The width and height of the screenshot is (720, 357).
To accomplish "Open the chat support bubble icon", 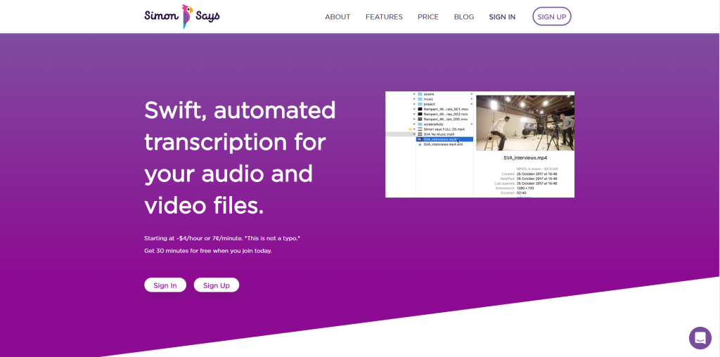I will (700, 338).
